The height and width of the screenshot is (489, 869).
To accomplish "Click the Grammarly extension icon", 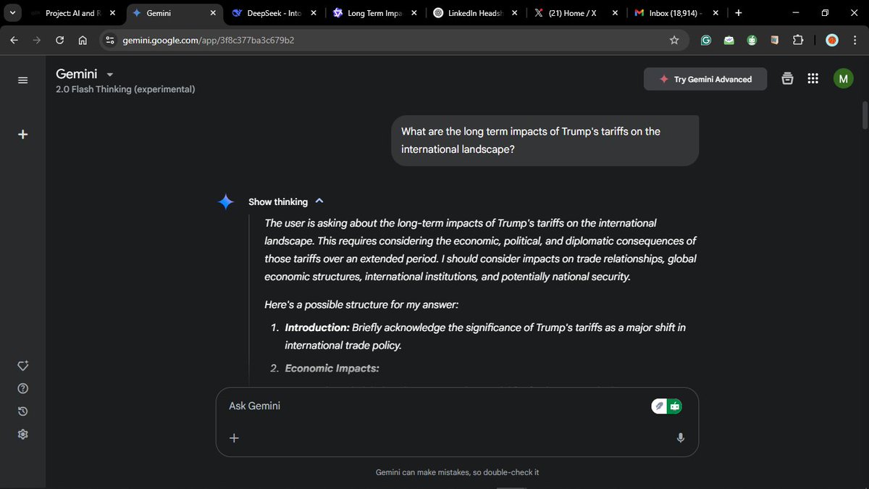I will pyautogui.click(x=705, y=41).
